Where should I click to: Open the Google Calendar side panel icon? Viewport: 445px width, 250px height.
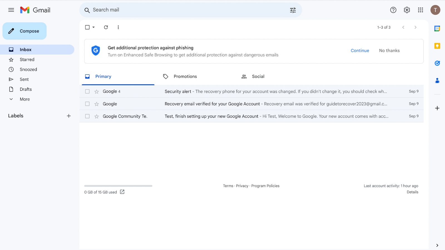coord(437,28)
